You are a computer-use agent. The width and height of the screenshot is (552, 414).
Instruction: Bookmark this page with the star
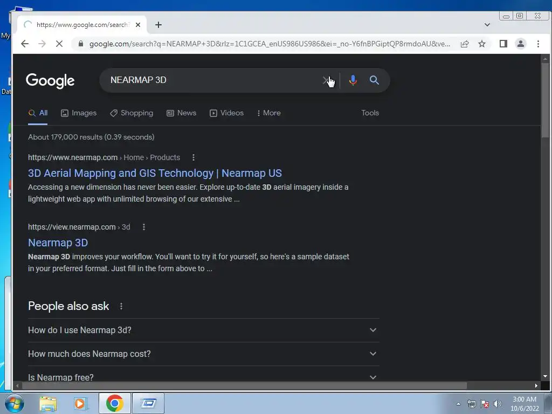(x=482, y=44)
